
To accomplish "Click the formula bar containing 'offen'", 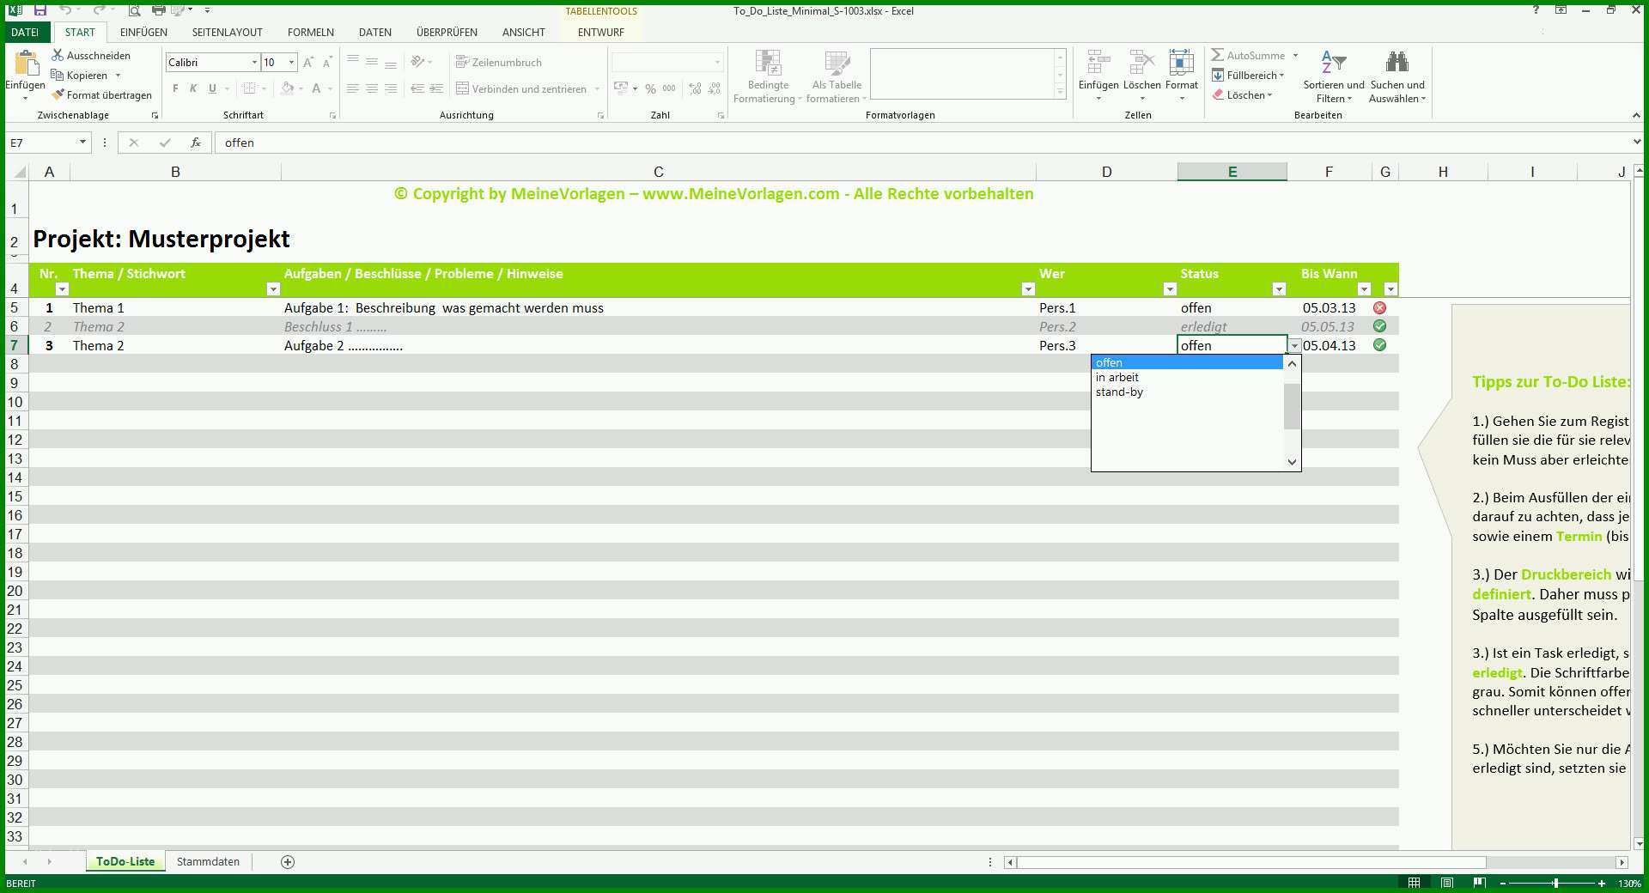I will tap(922, 143).
